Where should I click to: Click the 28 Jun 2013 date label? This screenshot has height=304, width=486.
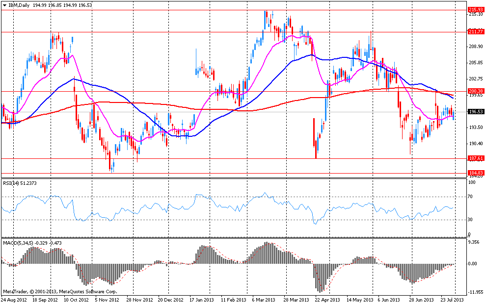click(421, 300)
